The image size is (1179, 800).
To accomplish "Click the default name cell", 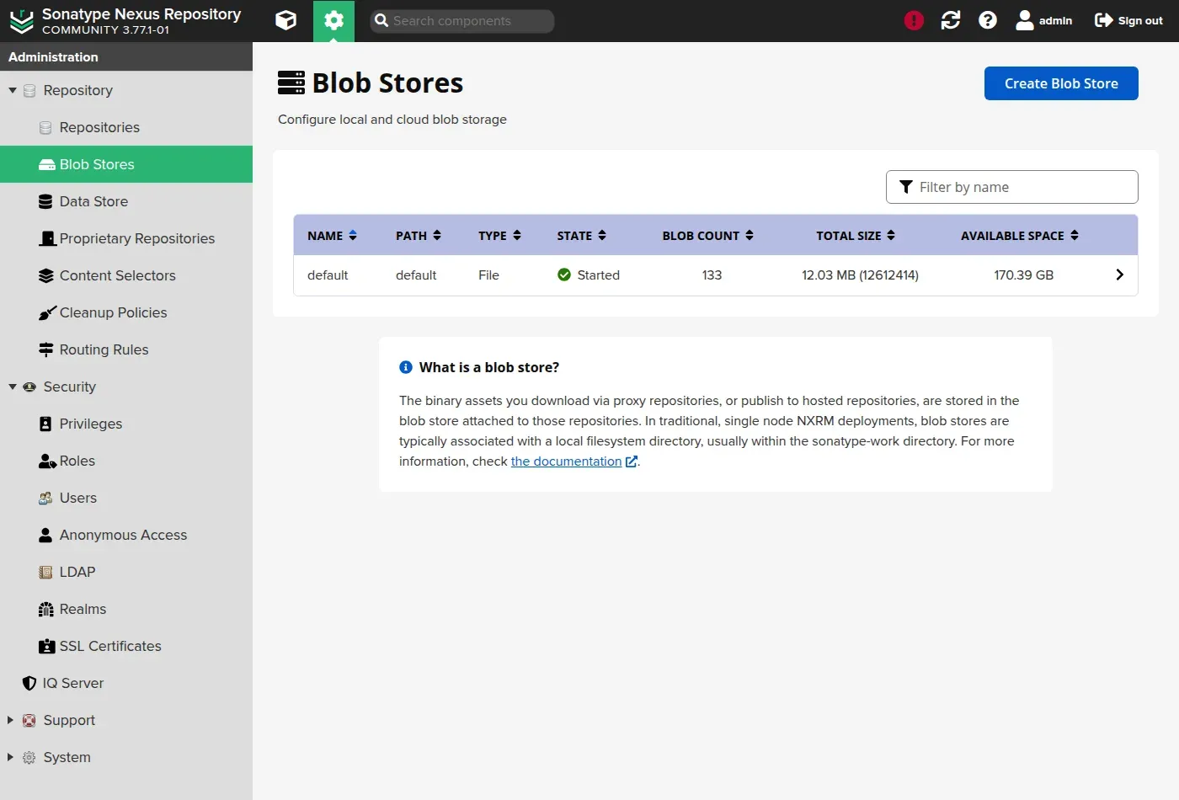I will click(x=328, y=275).
